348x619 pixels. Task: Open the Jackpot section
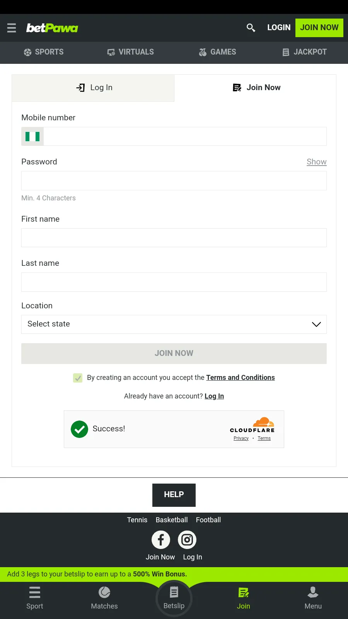coord(304,52)
